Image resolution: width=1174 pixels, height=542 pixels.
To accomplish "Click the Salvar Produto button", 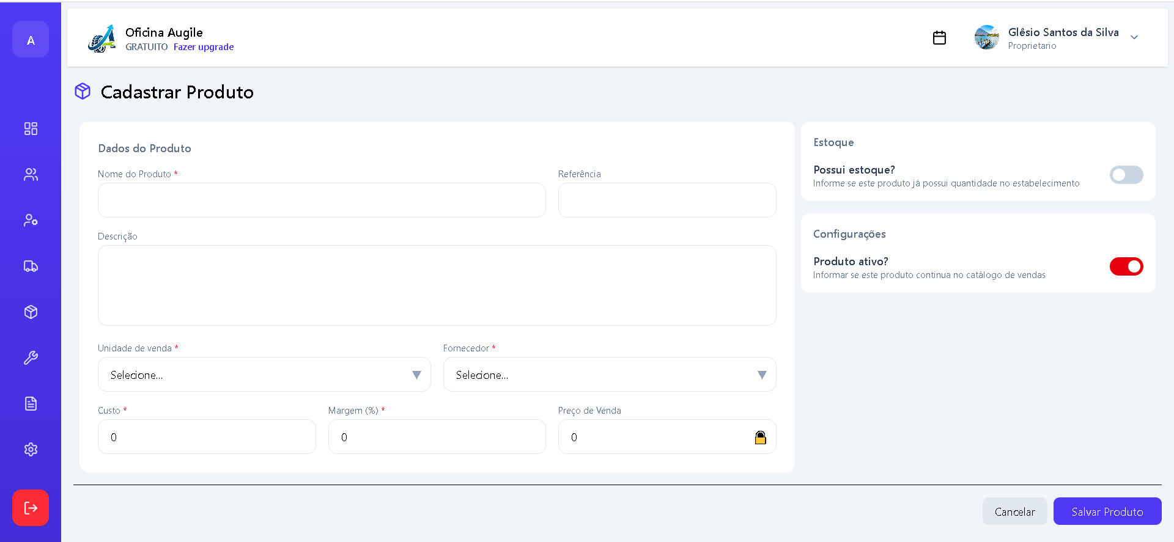I will coord(1107,511).
